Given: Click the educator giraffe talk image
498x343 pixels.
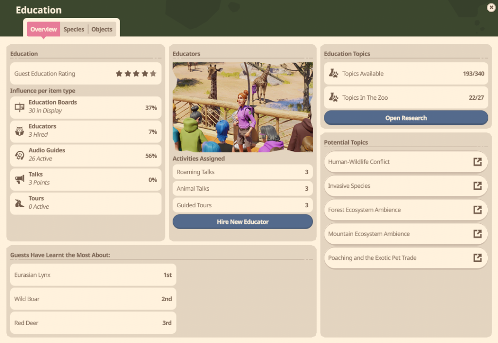Looking at the screenshot, I should click(243, 107).
